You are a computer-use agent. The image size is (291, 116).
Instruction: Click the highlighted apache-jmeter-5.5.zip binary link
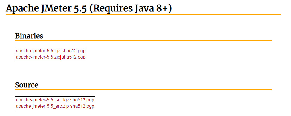point(38,57)
